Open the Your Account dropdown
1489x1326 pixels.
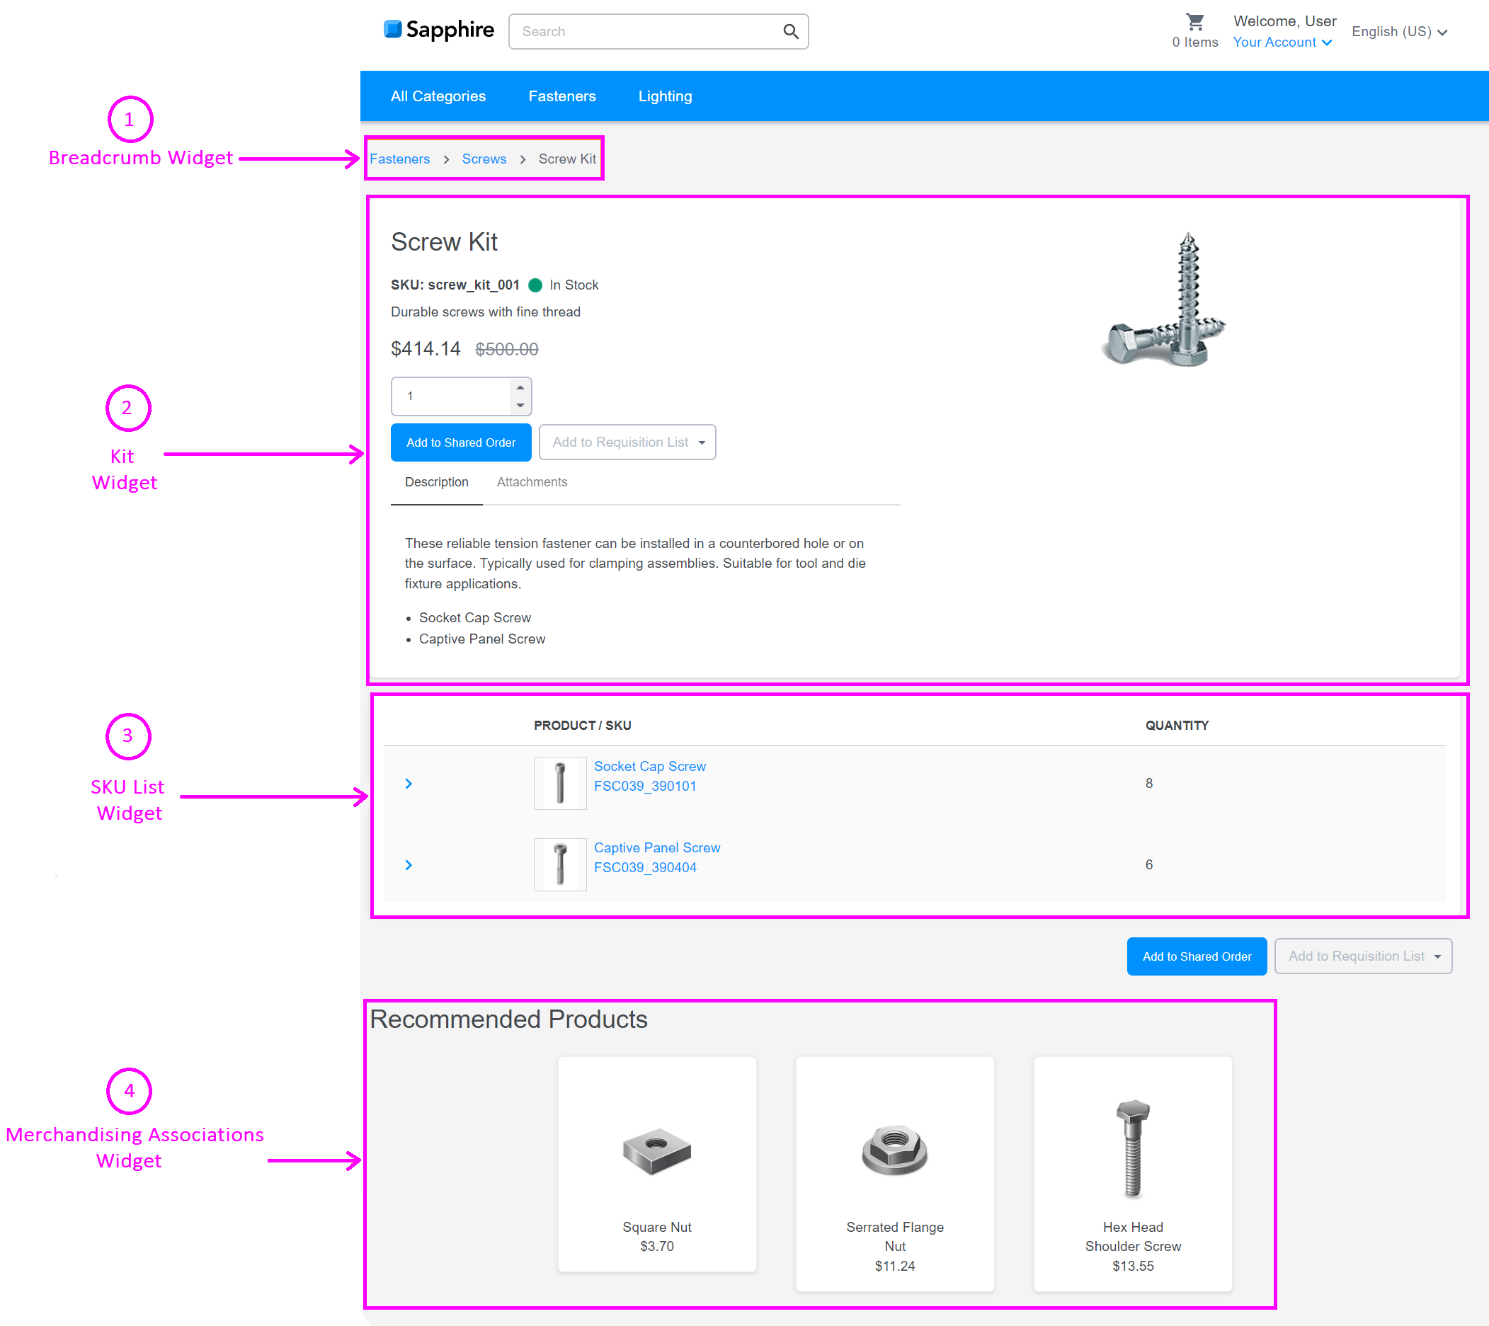pos(1282,42)
